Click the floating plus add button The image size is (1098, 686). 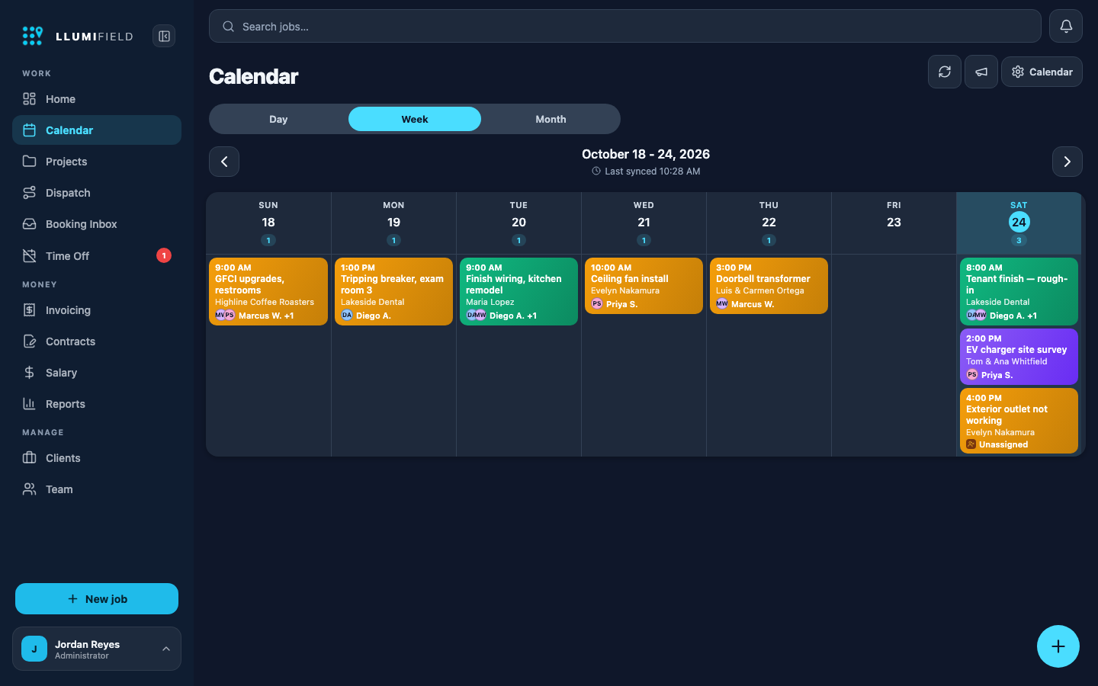point(1058,646)
